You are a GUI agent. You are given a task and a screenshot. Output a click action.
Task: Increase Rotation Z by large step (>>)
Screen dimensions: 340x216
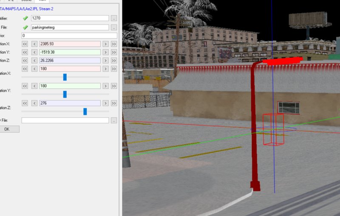[x=114, y=103]
